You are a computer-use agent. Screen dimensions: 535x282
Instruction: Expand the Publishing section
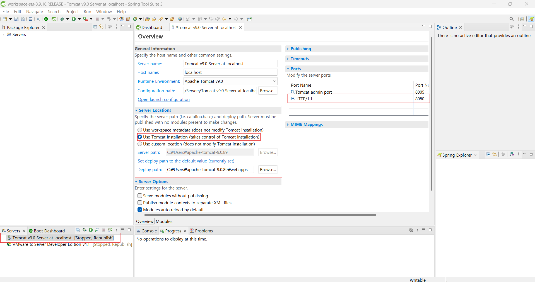288,49
